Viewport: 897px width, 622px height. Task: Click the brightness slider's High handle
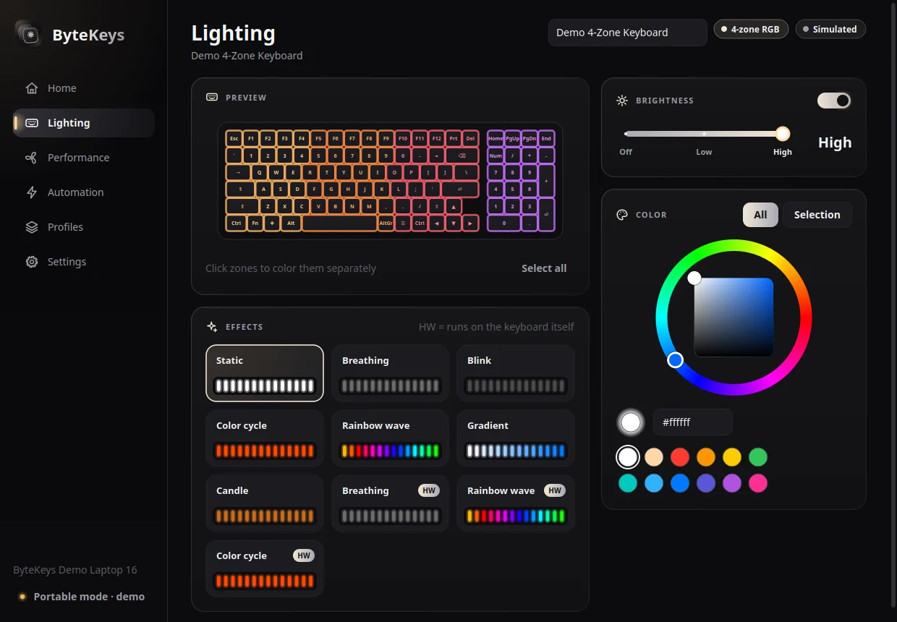783,133
